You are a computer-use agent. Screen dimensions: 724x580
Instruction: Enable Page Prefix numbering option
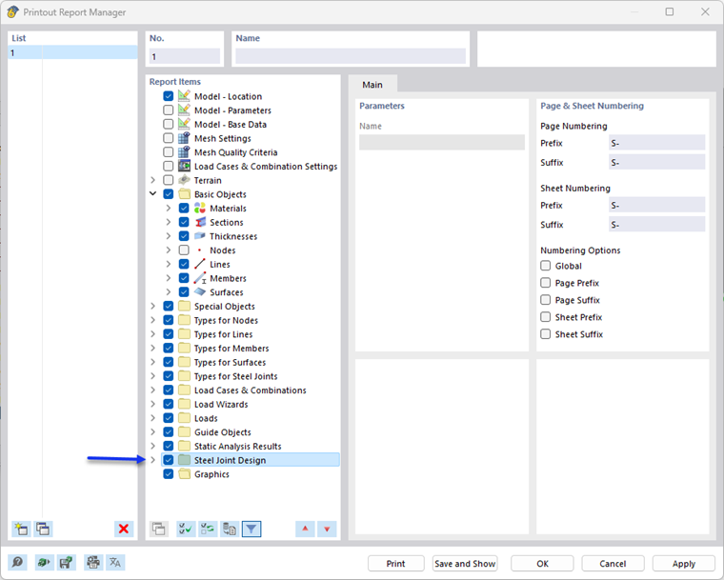click(545, 283)
